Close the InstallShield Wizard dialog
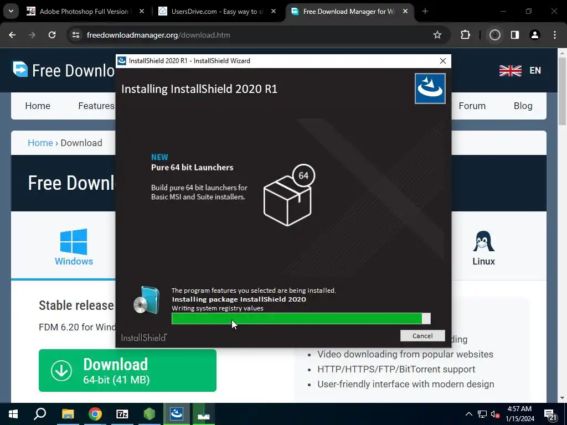This screenshot has width=567, height=425. [x=442, y=61]
